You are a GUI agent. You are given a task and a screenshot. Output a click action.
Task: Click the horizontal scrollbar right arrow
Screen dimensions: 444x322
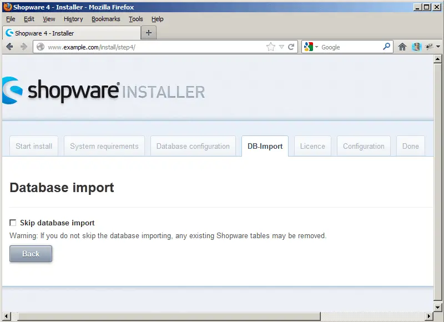coord(429,316)
